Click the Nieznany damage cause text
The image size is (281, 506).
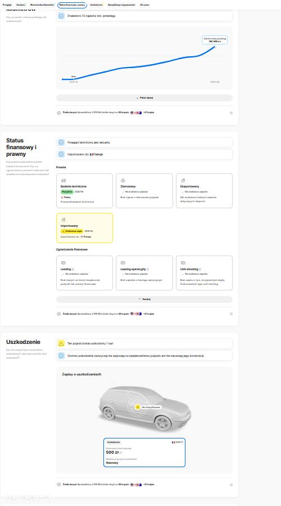pyautogui.click(x=112, y=463)
